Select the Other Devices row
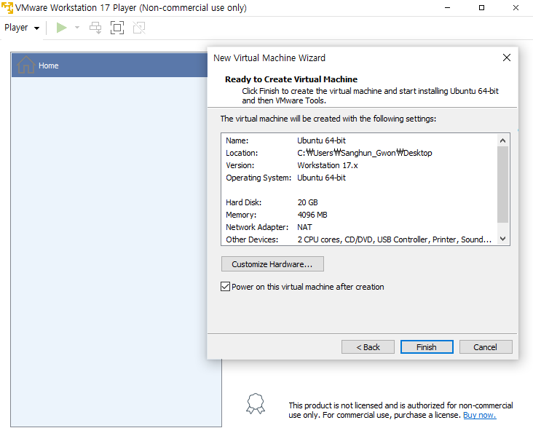The height and width of the screenshot is (436, 533). (359, 239)
